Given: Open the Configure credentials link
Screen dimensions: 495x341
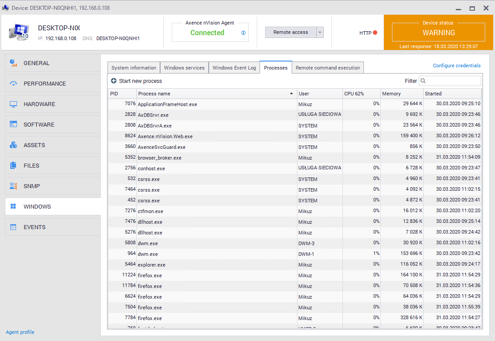Looking at the screenshot, I should point(457,66).
